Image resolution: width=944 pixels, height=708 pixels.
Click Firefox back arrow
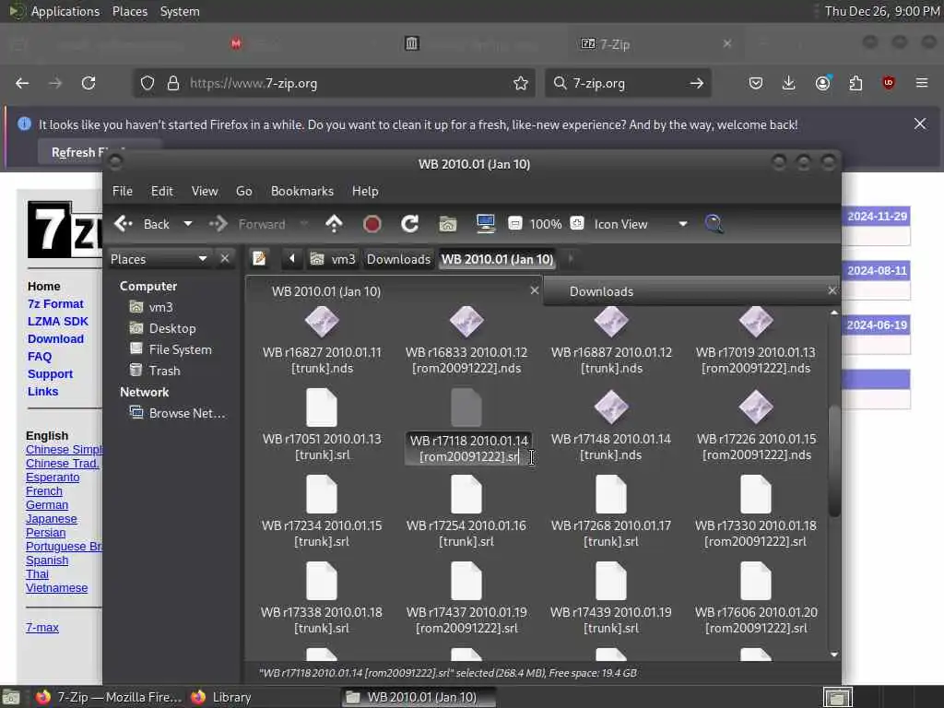coord(22,83)
